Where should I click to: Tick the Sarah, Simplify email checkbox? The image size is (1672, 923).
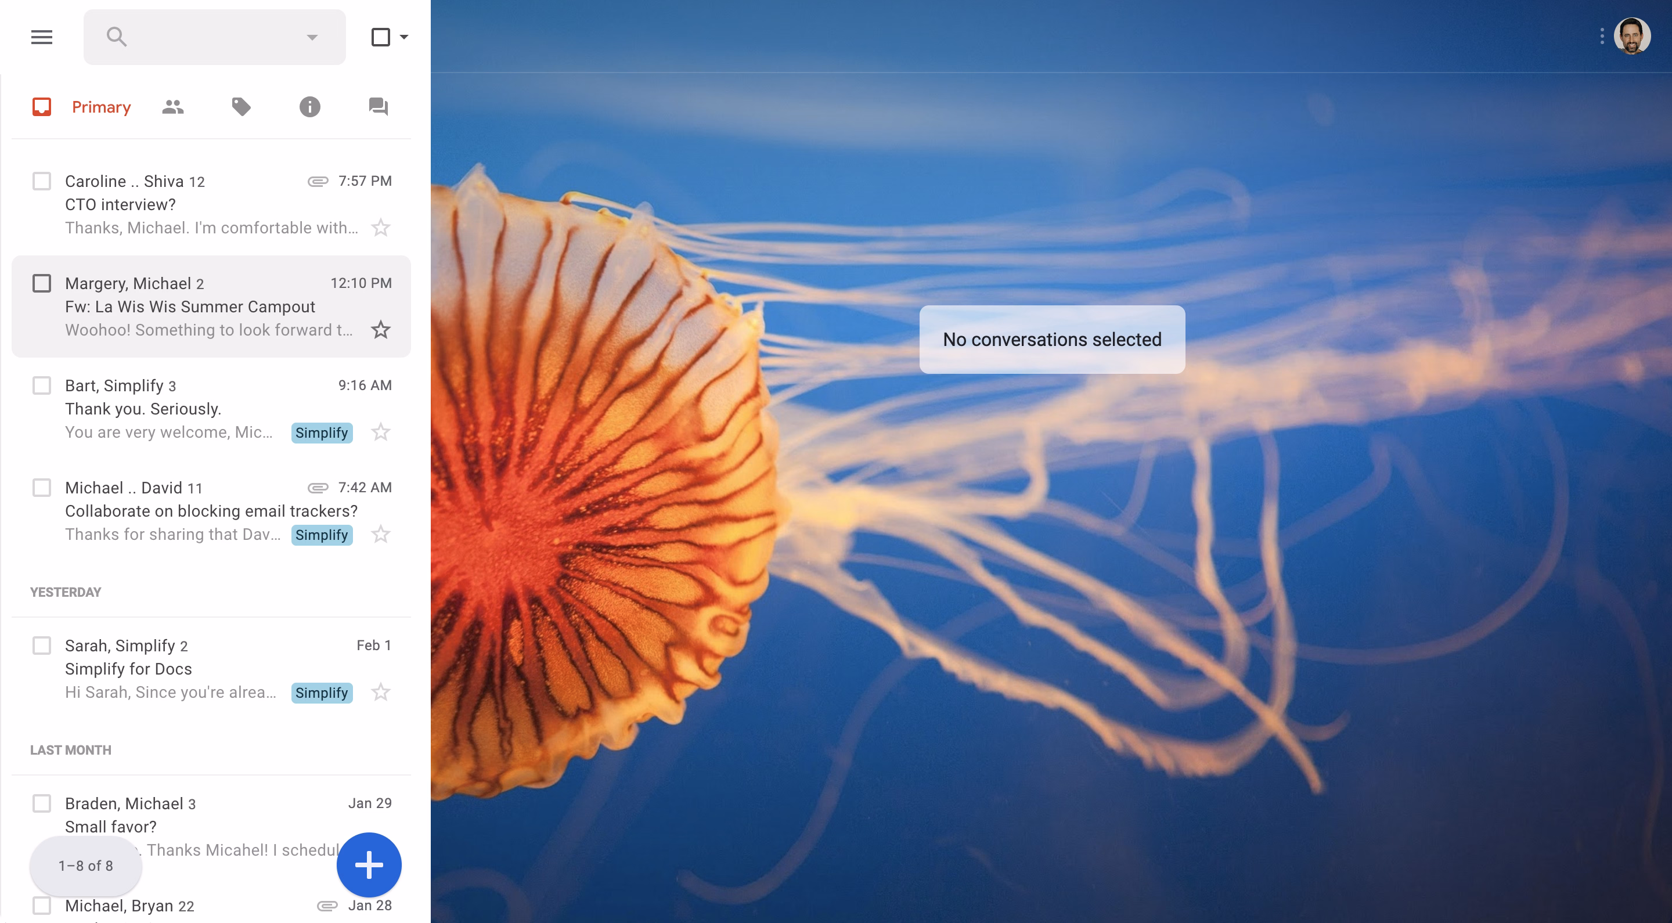pyautogui.click(x=42, y=645)
